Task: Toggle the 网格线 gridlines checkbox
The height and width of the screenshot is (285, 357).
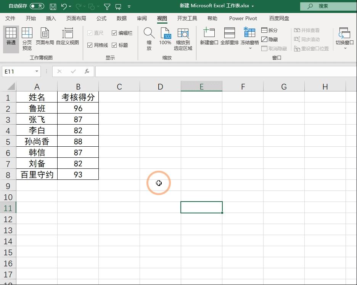Action: 91,45
